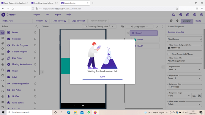
Task: Click the Kodular logo icon
Action: (3, 15)
